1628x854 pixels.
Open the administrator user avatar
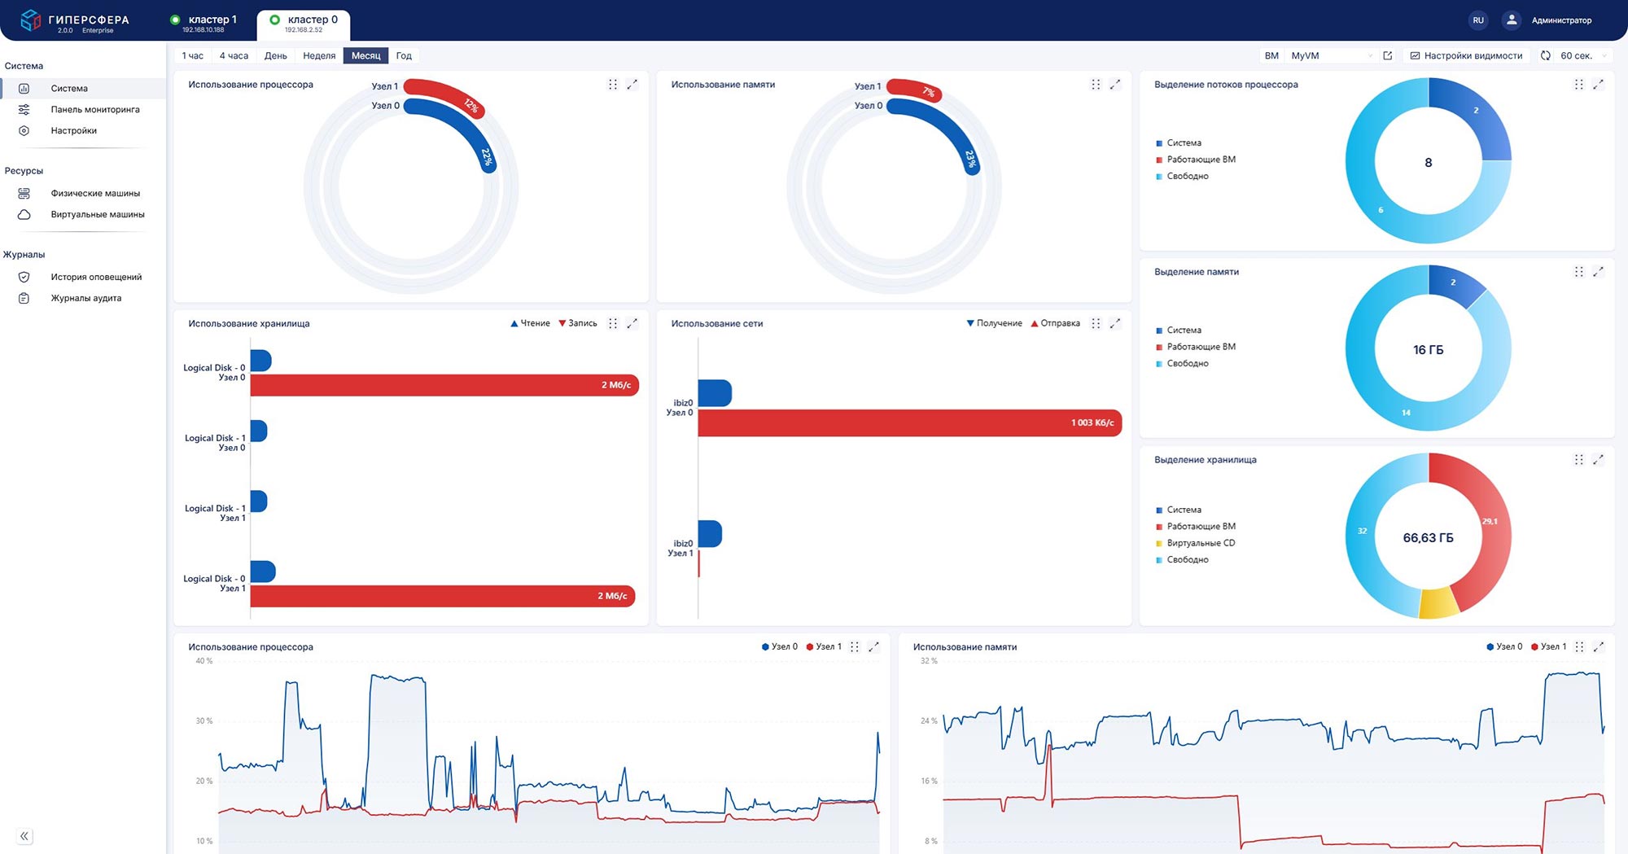(x=1512, y=20)
